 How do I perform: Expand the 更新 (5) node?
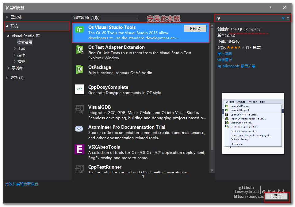[7, 78]
